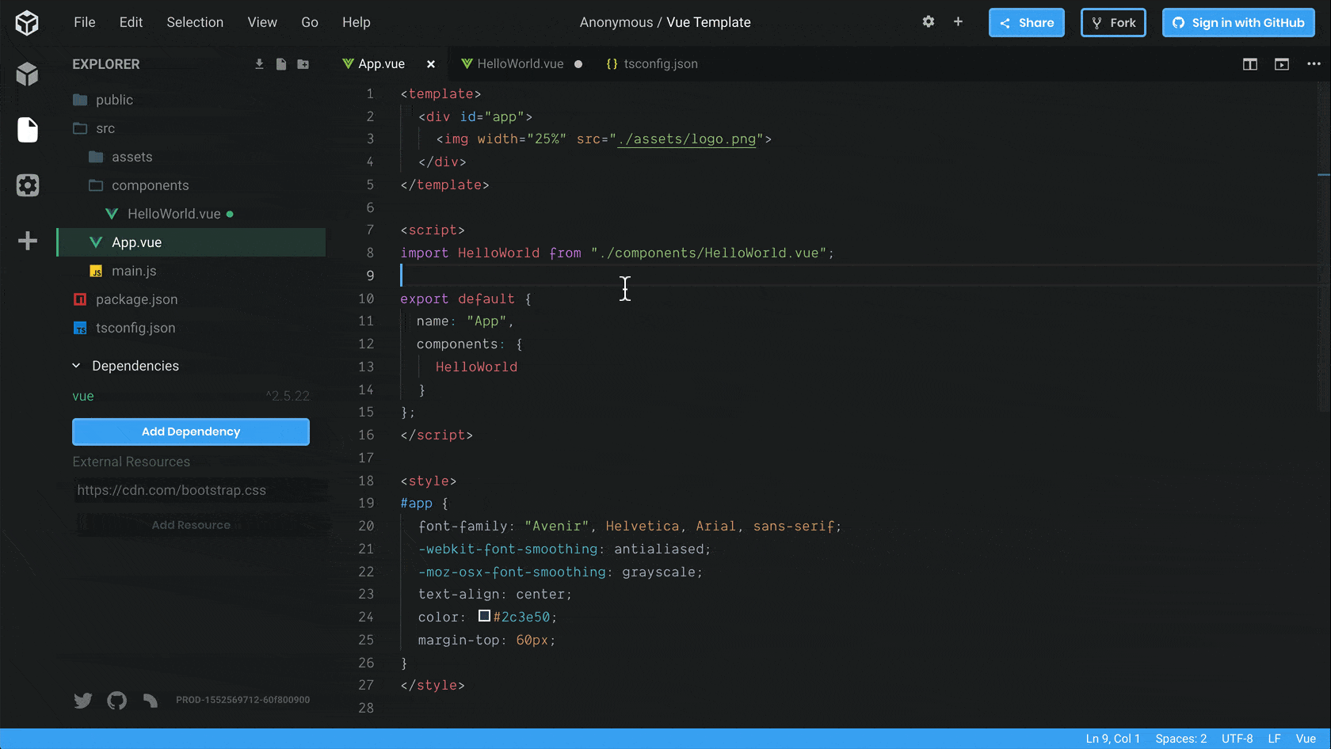Click the #2c3e50 color swatch
This screenshot has width=1331, height=749.
coord(484,616)
